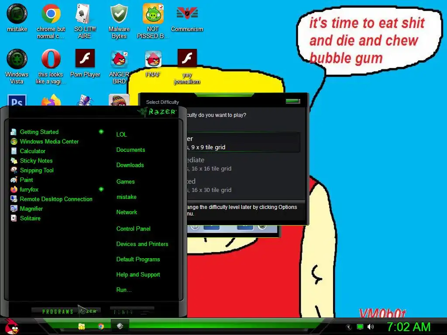
Task: Open Sticky Notes from start menu
Action: 31,161
